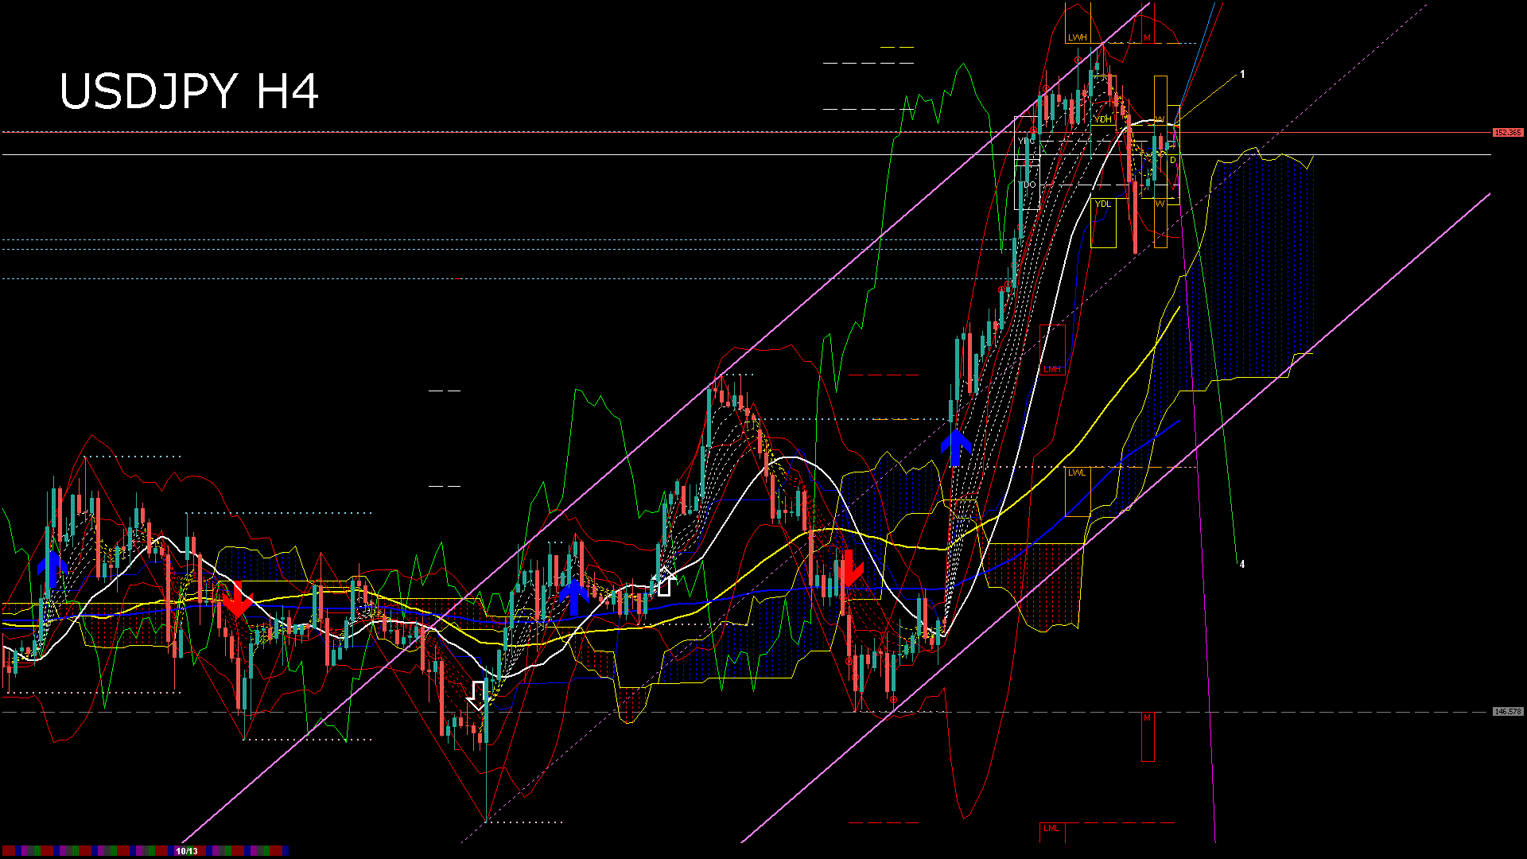Click the leftmost blue up arrow signal
Viewport: 1527px width, 859px height.
[52, 569]
